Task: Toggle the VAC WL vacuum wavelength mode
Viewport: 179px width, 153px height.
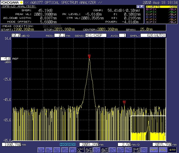Action: pyautogui.click(x=81, y=150)
